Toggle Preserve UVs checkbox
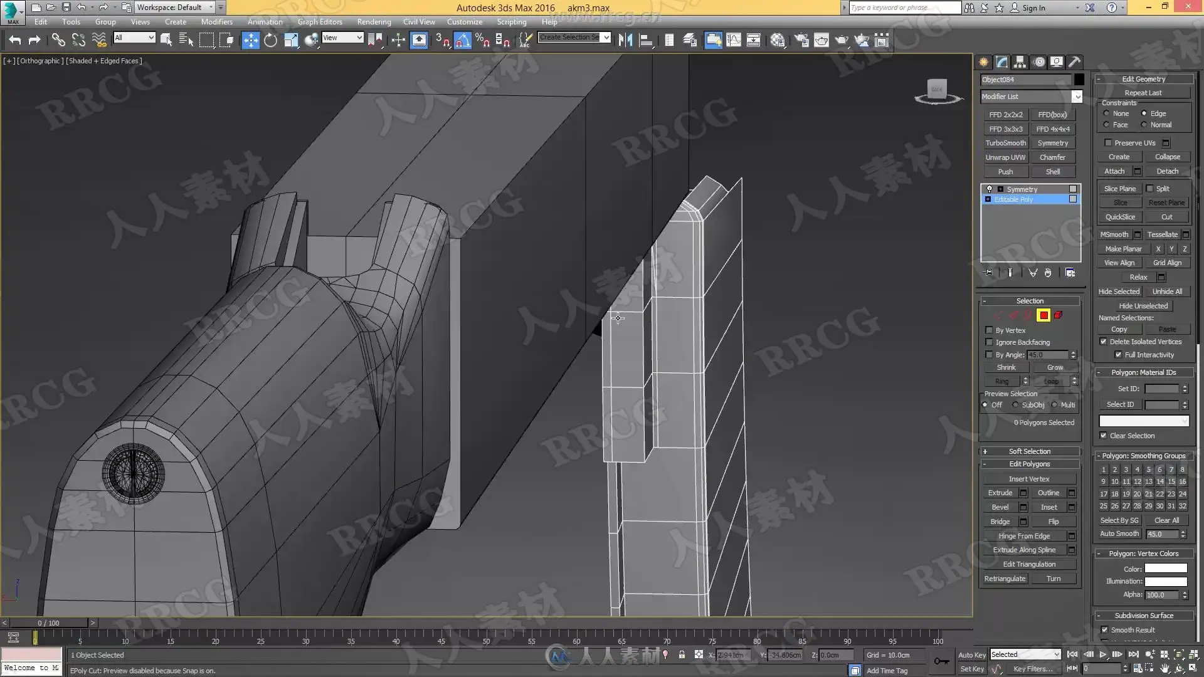The width and height of the screenshot is (1204, 677). [1108, 143]
